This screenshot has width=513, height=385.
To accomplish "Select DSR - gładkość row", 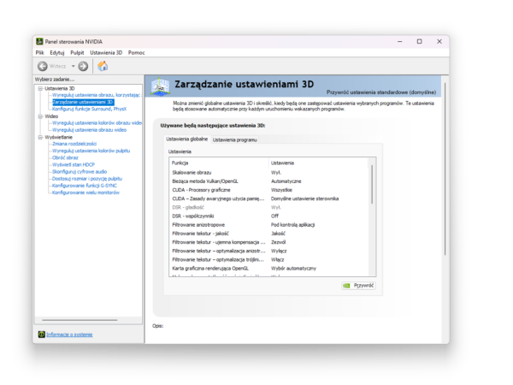I will [x=268, y=208].
